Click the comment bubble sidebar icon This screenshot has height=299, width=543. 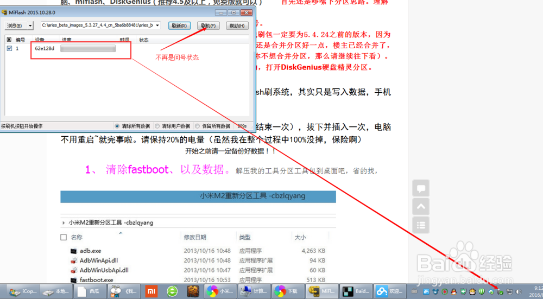point(421,189)
